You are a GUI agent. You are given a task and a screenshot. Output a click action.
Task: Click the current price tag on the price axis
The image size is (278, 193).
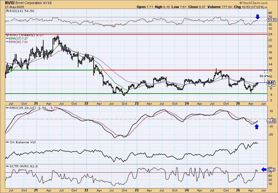[271, 82]
